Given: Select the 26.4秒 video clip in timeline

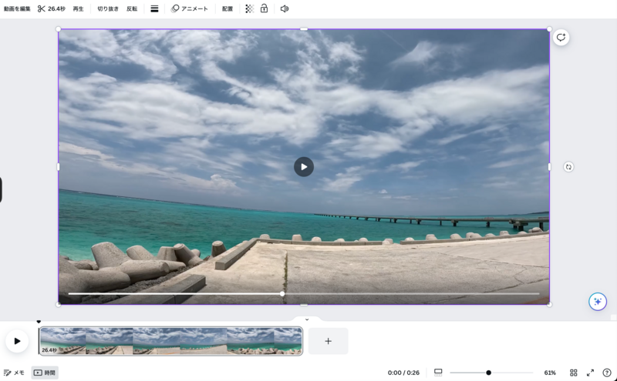Looking at the screenshot, I should tap(170, 341).
